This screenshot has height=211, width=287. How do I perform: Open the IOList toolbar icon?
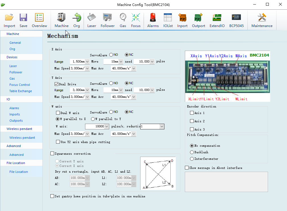tap(168, 18)
